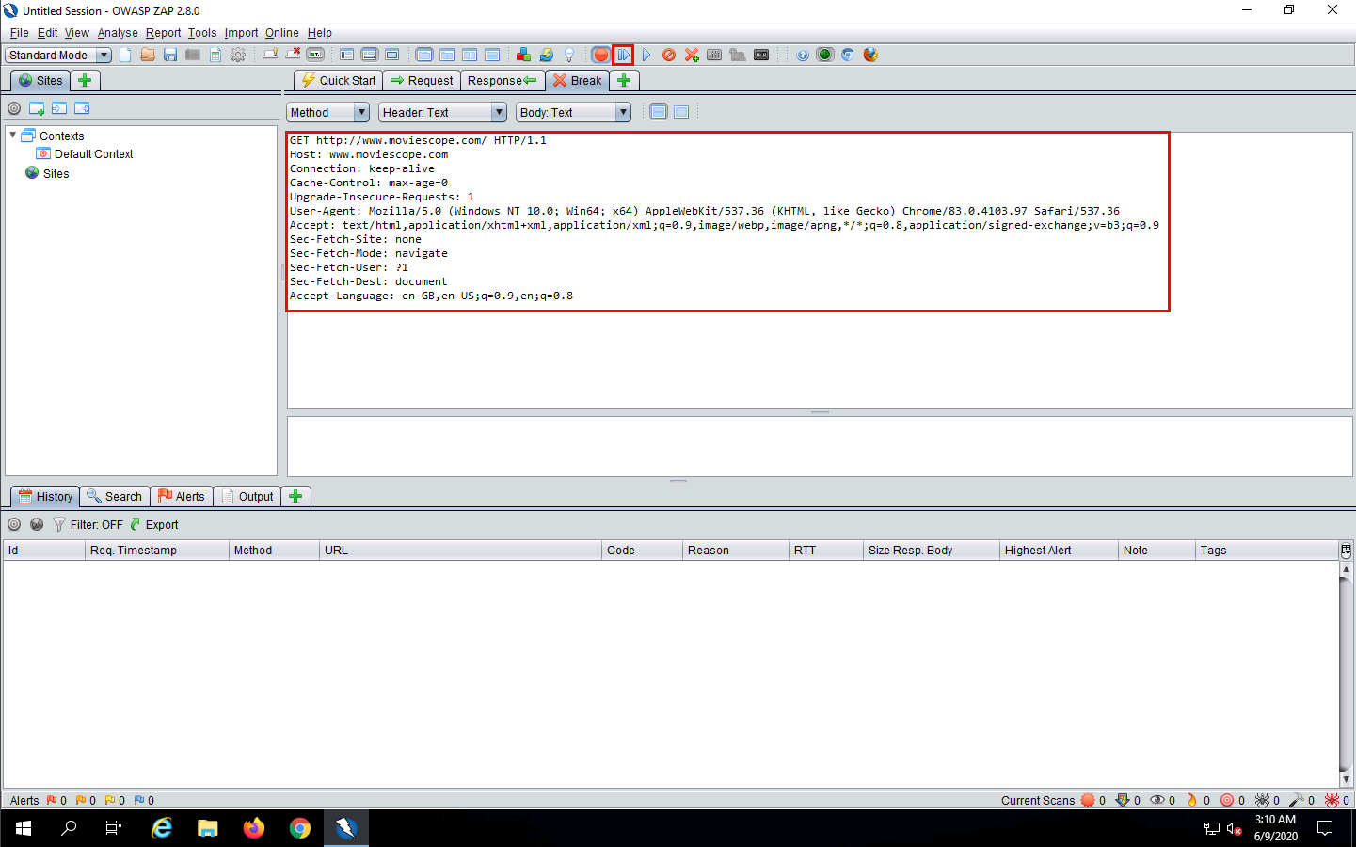Click the forced user mode icon

click(738, 55)
